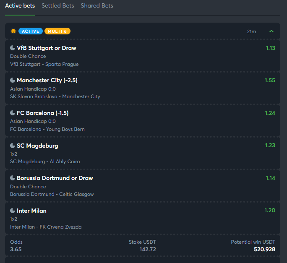Click 1x2 label under Inter Milan
The width and height of the screenshot is (287, 263).
click(13, 219)
